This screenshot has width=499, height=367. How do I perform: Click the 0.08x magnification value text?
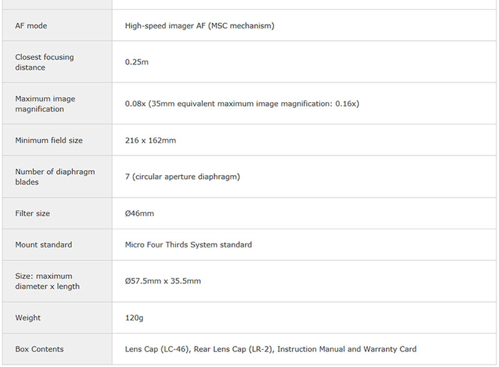point(241,103)
